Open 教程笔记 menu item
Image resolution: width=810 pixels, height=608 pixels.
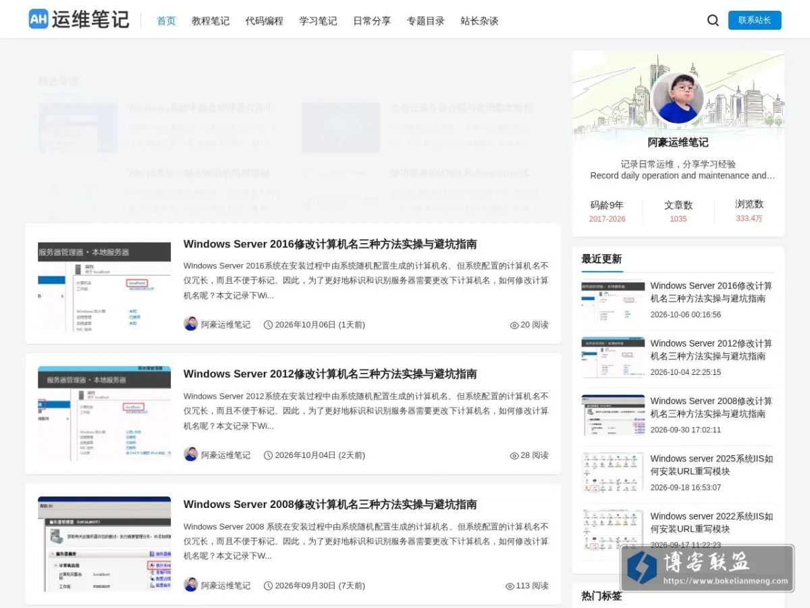(211, 21)
